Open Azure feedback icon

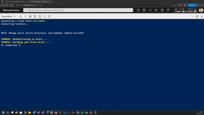168,10
